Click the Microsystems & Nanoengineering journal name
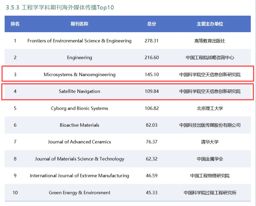Viewport: 256px width, 206px height. (79, 74)
